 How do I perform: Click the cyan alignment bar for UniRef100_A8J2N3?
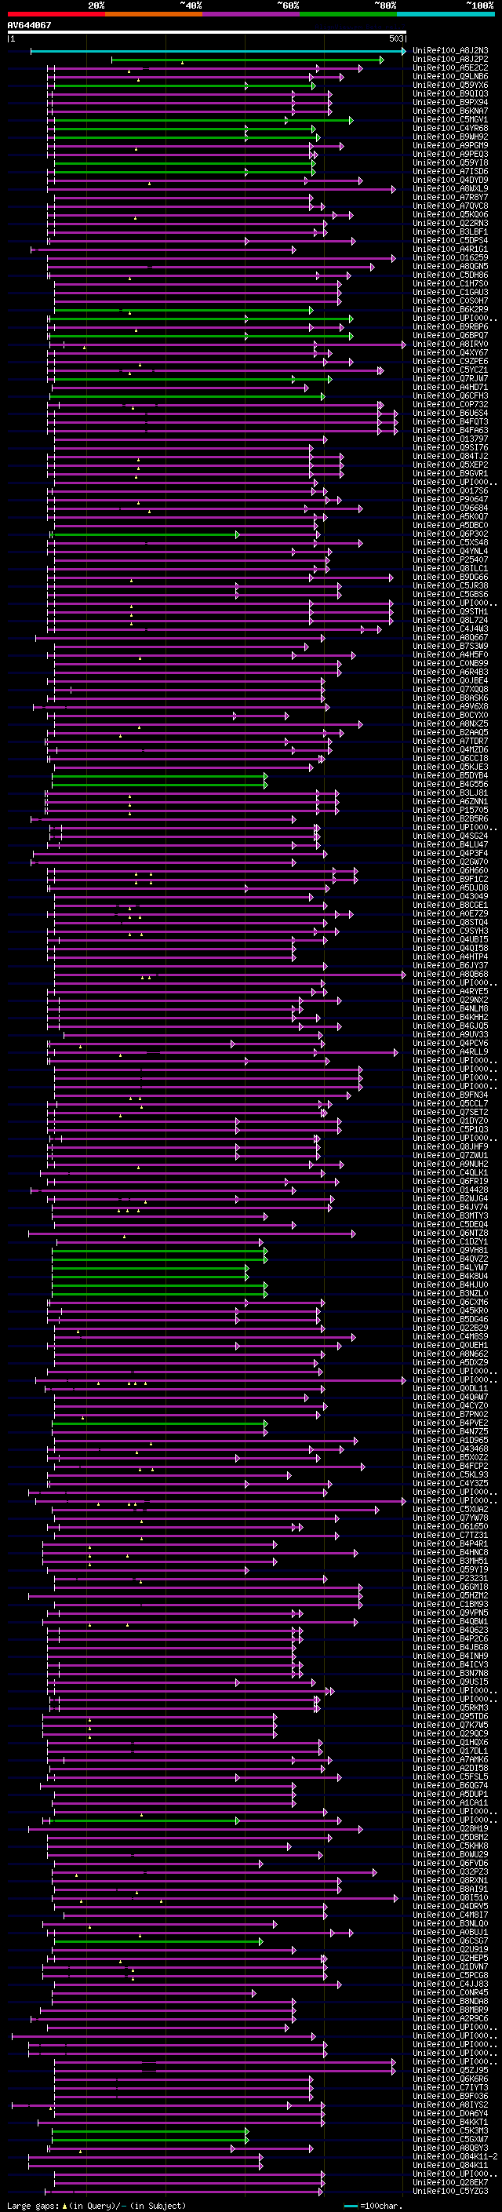[218, 52]
